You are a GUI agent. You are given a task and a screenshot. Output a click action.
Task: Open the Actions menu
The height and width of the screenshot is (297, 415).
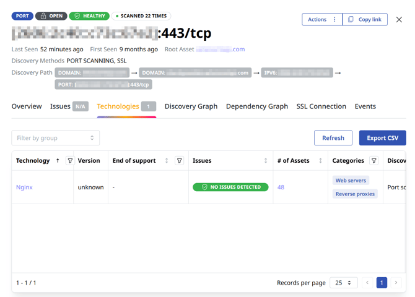[322, 20]
